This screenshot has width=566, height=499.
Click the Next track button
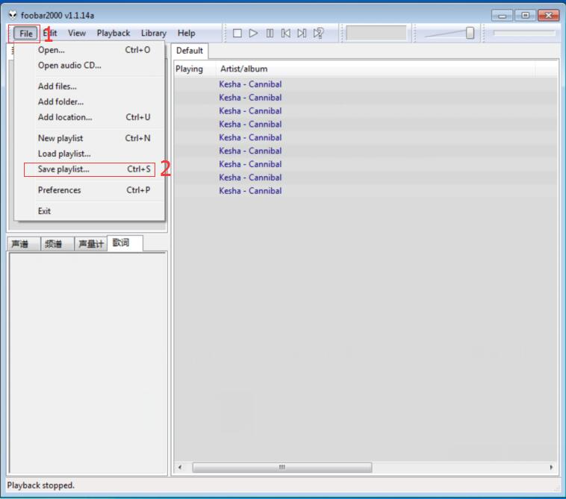coord(302,34)
